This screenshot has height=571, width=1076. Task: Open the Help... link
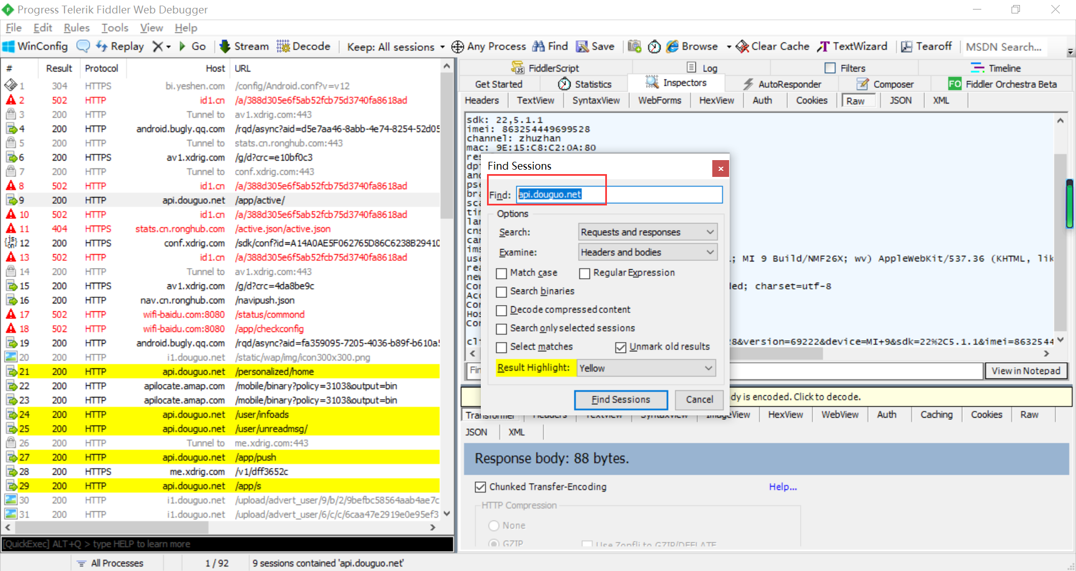pyautogui.click(x=783, y=486)
